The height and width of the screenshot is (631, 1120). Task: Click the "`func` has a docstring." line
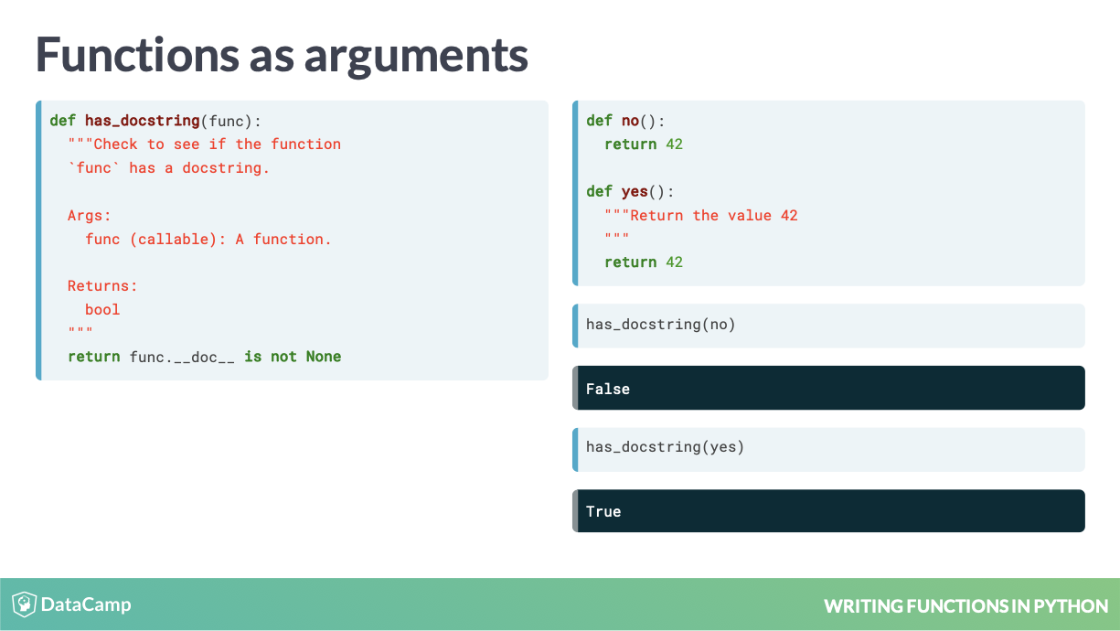coord(169,168)
